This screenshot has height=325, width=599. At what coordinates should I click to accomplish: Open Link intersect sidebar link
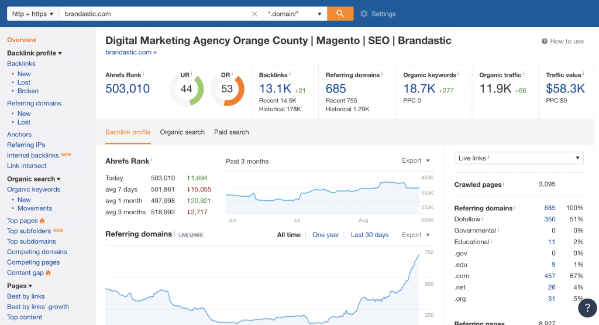(27, 166)
